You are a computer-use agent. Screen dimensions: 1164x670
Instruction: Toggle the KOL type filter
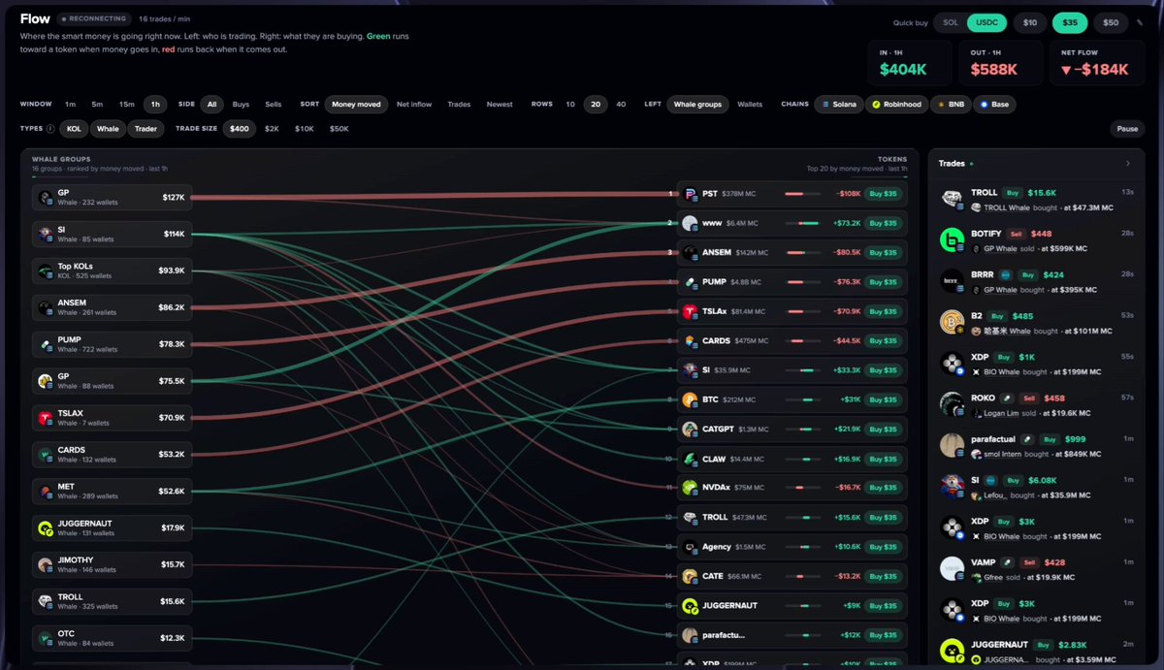coord(74,128)
